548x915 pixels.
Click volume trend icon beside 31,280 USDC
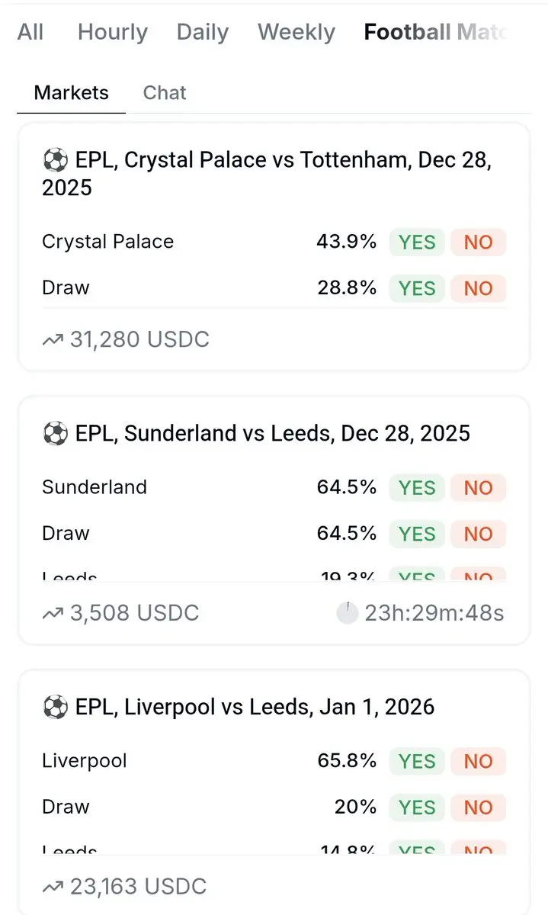(x=53, y=339)
